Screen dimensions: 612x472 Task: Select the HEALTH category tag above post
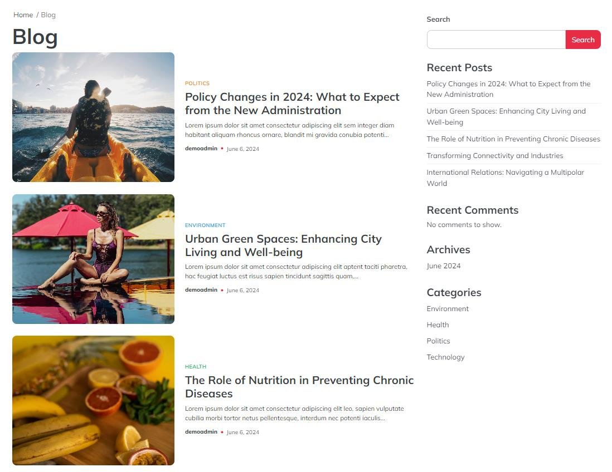(196, 367)
